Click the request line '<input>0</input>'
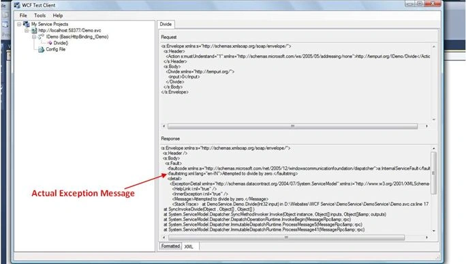466x264 pixels. pyautogui.click(x=184, y=77)
